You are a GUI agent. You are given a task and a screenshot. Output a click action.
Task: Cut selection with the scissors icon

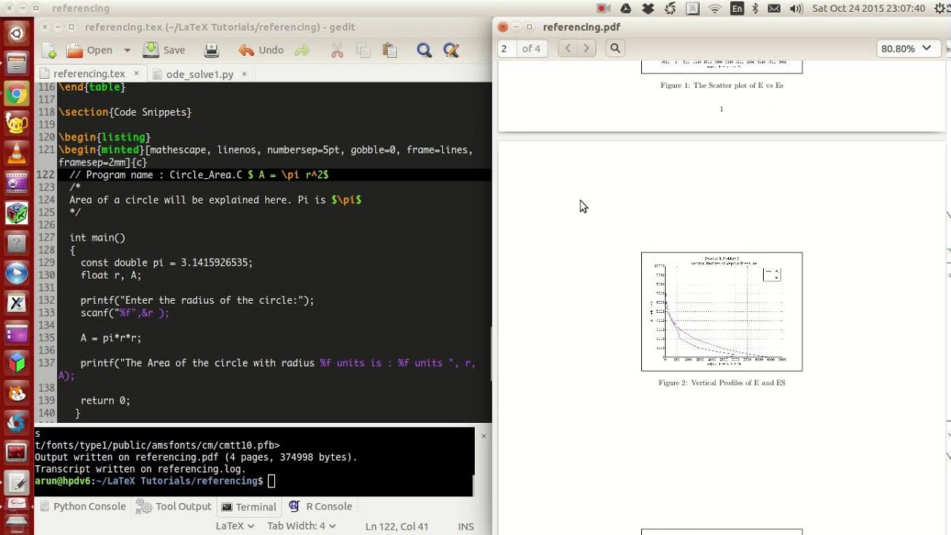337,51
